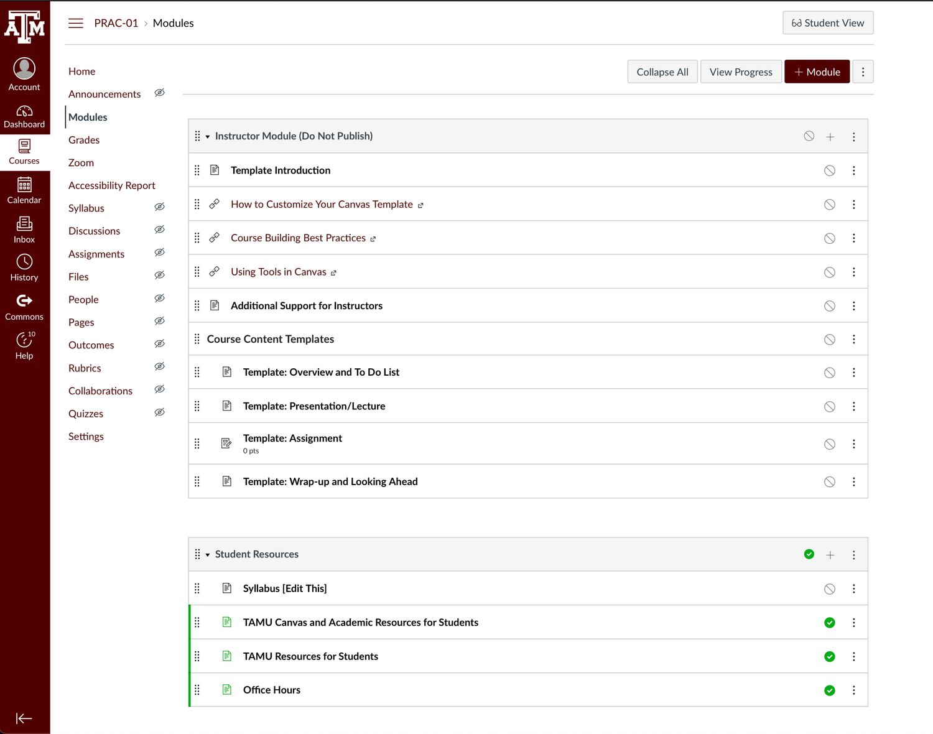The image size is (933, 734).
Task: Grab drag handle for Template: Presentation/Lecture
Action: click(197, 406)
